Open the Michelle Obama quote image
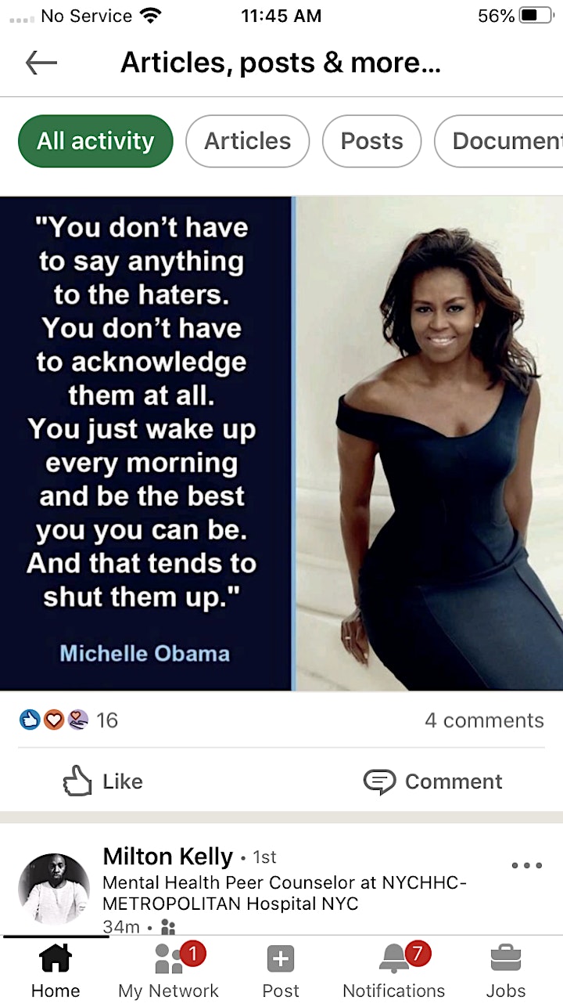The height and width of the screenshot is (1003, 563). click(x=281, y=443)
